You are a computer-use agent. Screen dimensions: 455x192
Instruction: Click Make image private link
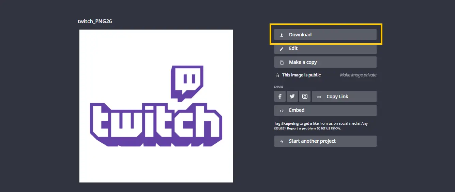(358, 75)
